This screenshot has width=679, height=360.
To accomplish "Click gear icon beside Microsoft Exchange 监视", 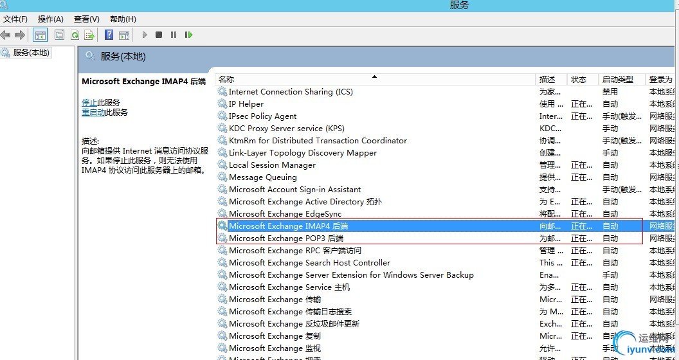I will click(x=222, y=348).
